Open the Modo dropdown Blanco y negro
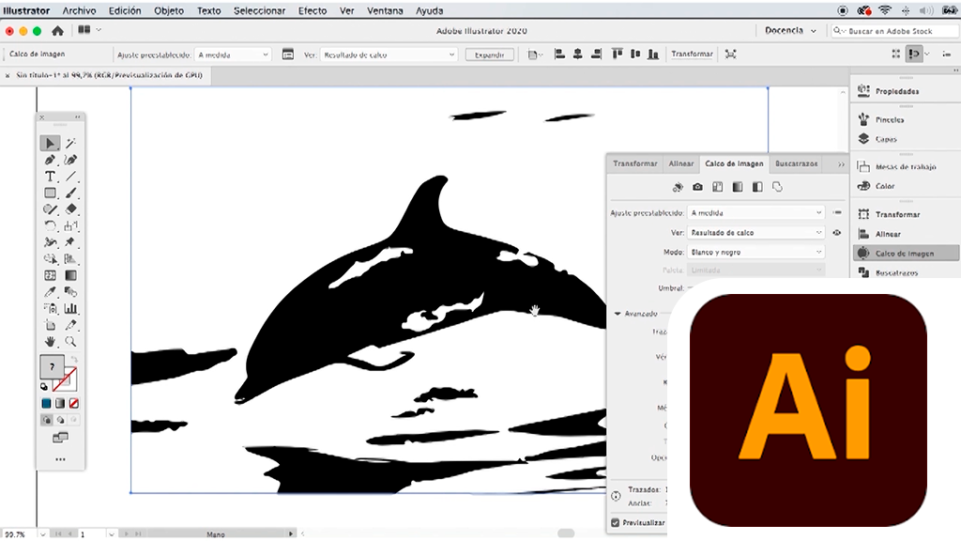Image resolution: width=961 pixels, height=541 pixels. click(755, 252)
